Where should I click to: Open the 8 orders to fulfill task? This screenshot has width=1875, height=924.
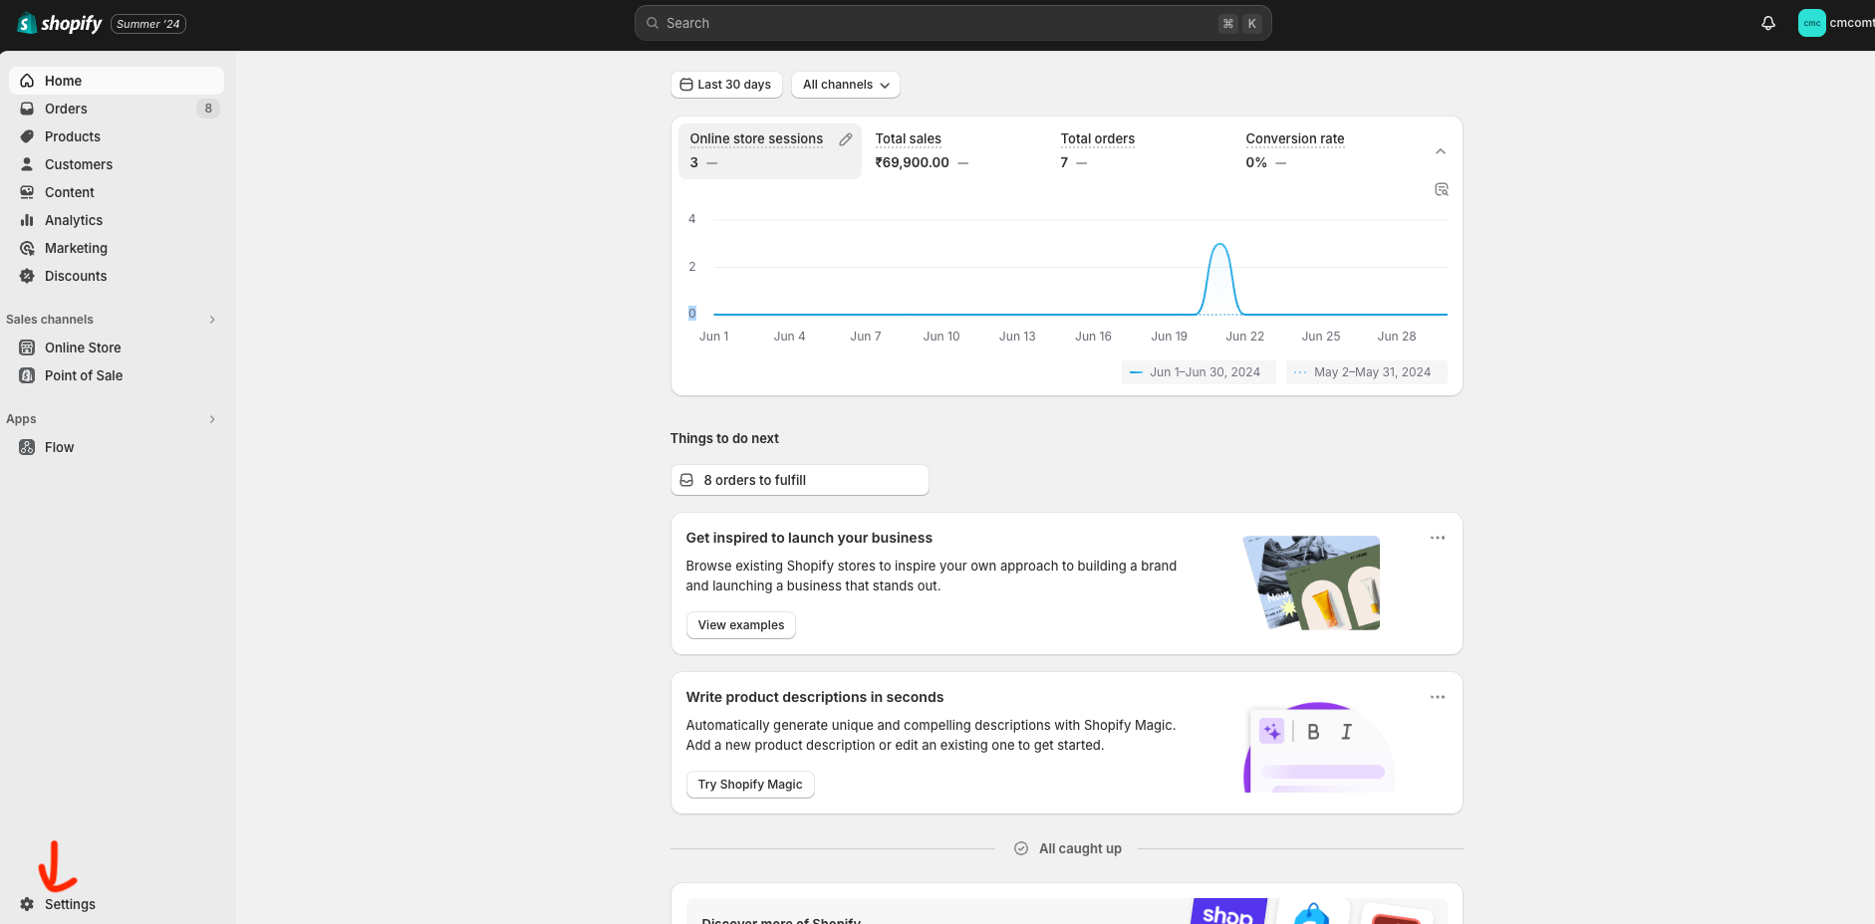coord(799,480)
